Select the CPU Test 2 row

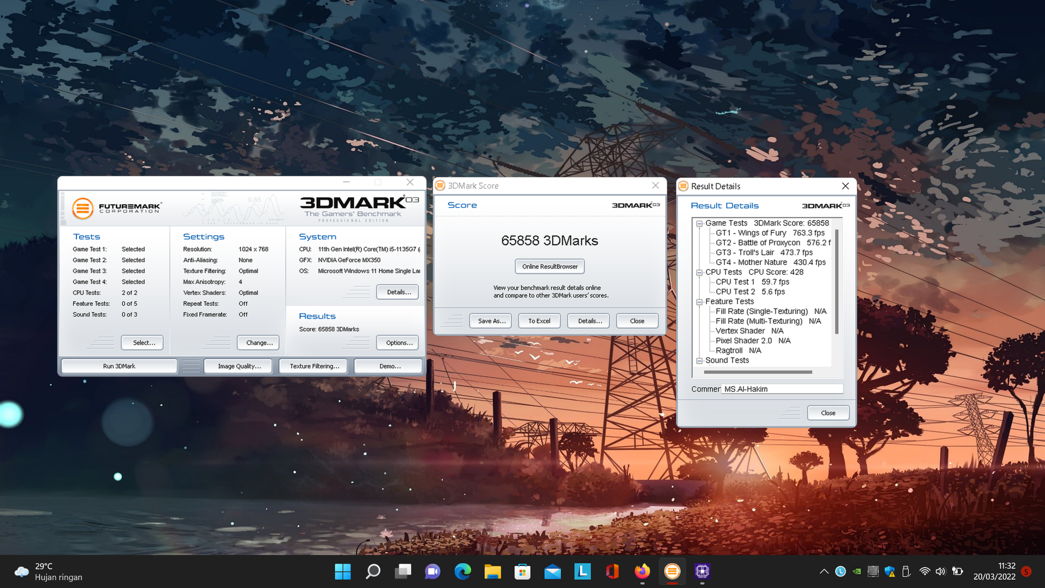click(x=750, y=292)
